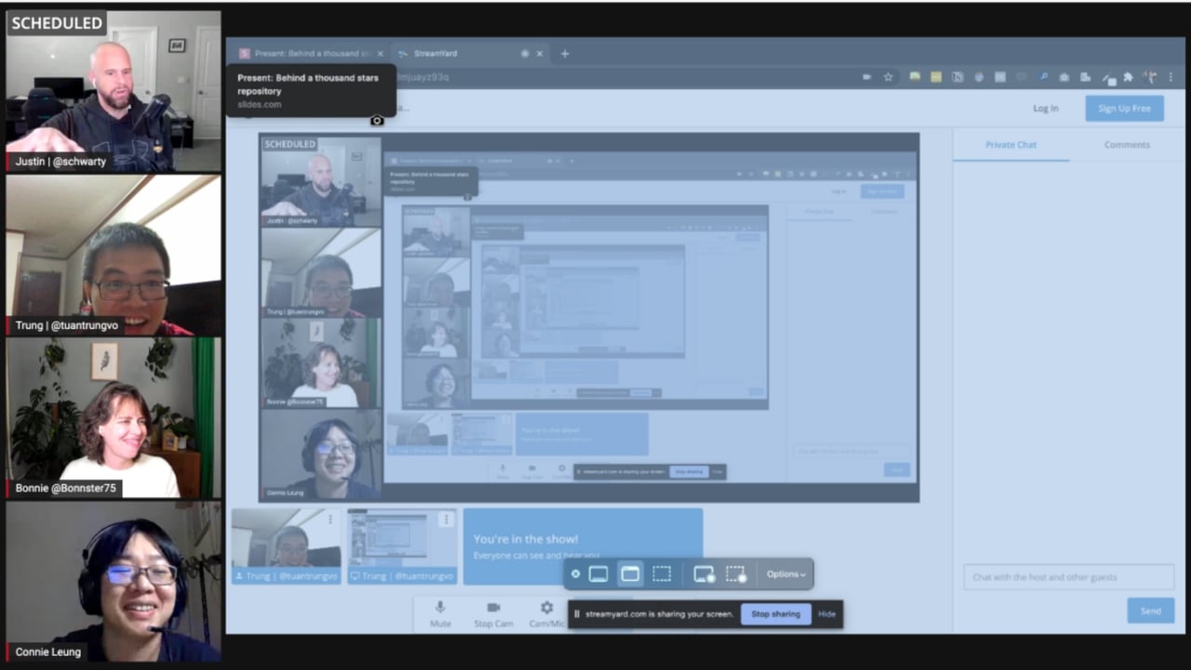Click the 'Bonnie @Bonnster75' name label

[65, 489]
